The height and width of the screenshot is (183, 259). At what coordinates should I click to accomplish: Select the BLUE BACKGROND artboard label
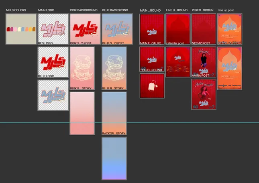tap(115, 10)
